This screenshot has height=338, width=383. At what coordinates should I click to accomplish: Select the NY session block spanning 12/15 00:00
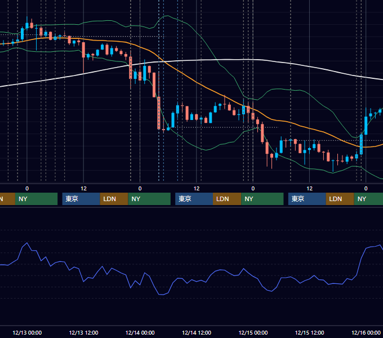click(262, 199)
